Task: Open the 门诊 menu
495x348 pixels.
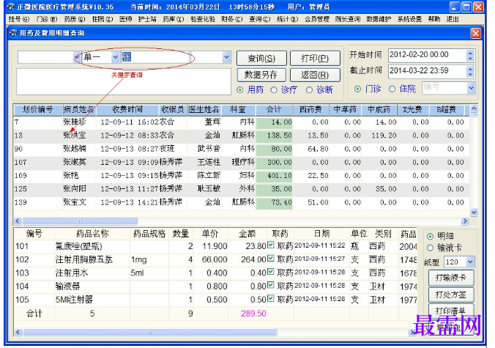Action: pyautogui.click(x=46, y=19)
